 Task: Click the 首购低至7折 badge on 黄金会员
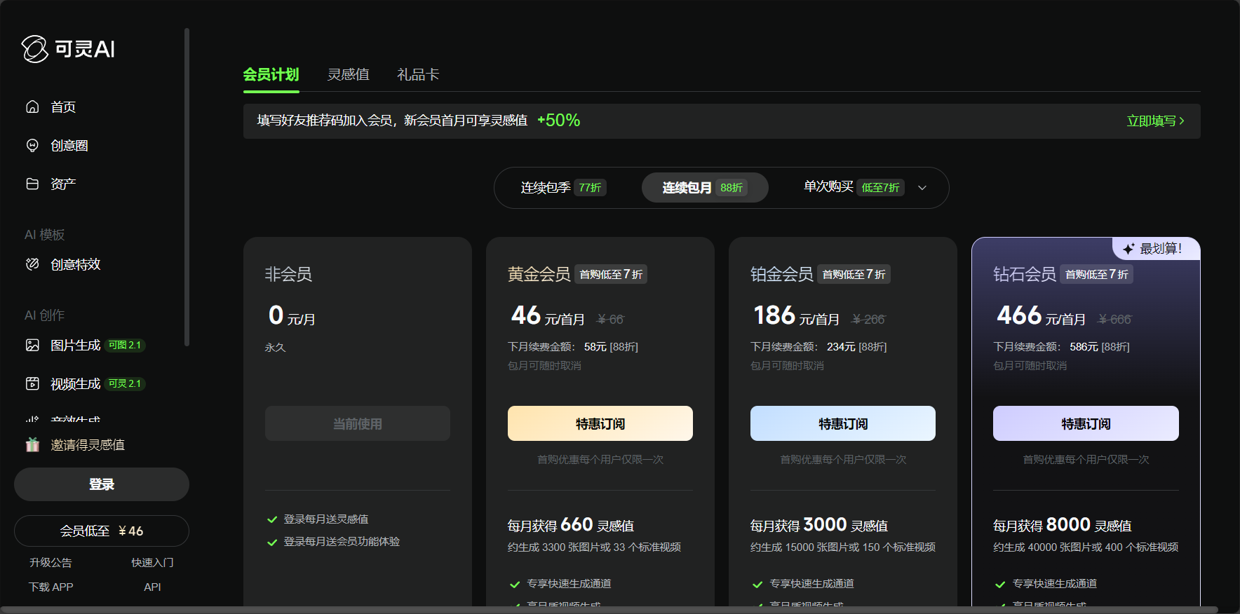(x=611, y=274)
